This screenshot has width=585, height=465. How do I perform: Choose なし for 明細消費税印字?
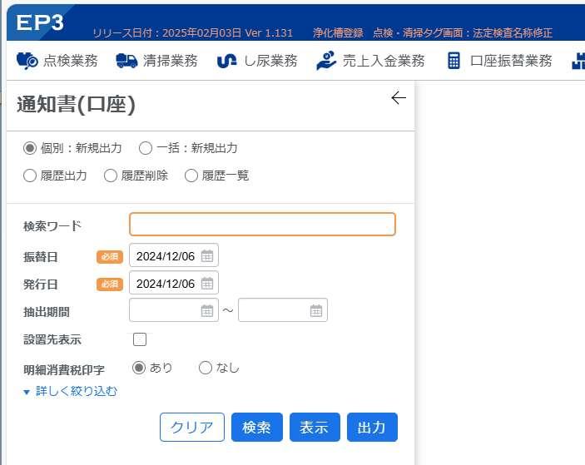[206, 368]
